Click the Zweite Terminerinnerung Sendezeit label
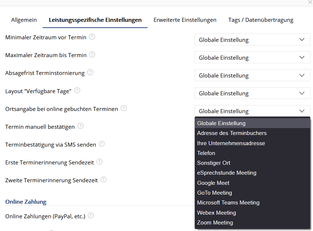The image size is (313, 231). (x=51, y=180)
